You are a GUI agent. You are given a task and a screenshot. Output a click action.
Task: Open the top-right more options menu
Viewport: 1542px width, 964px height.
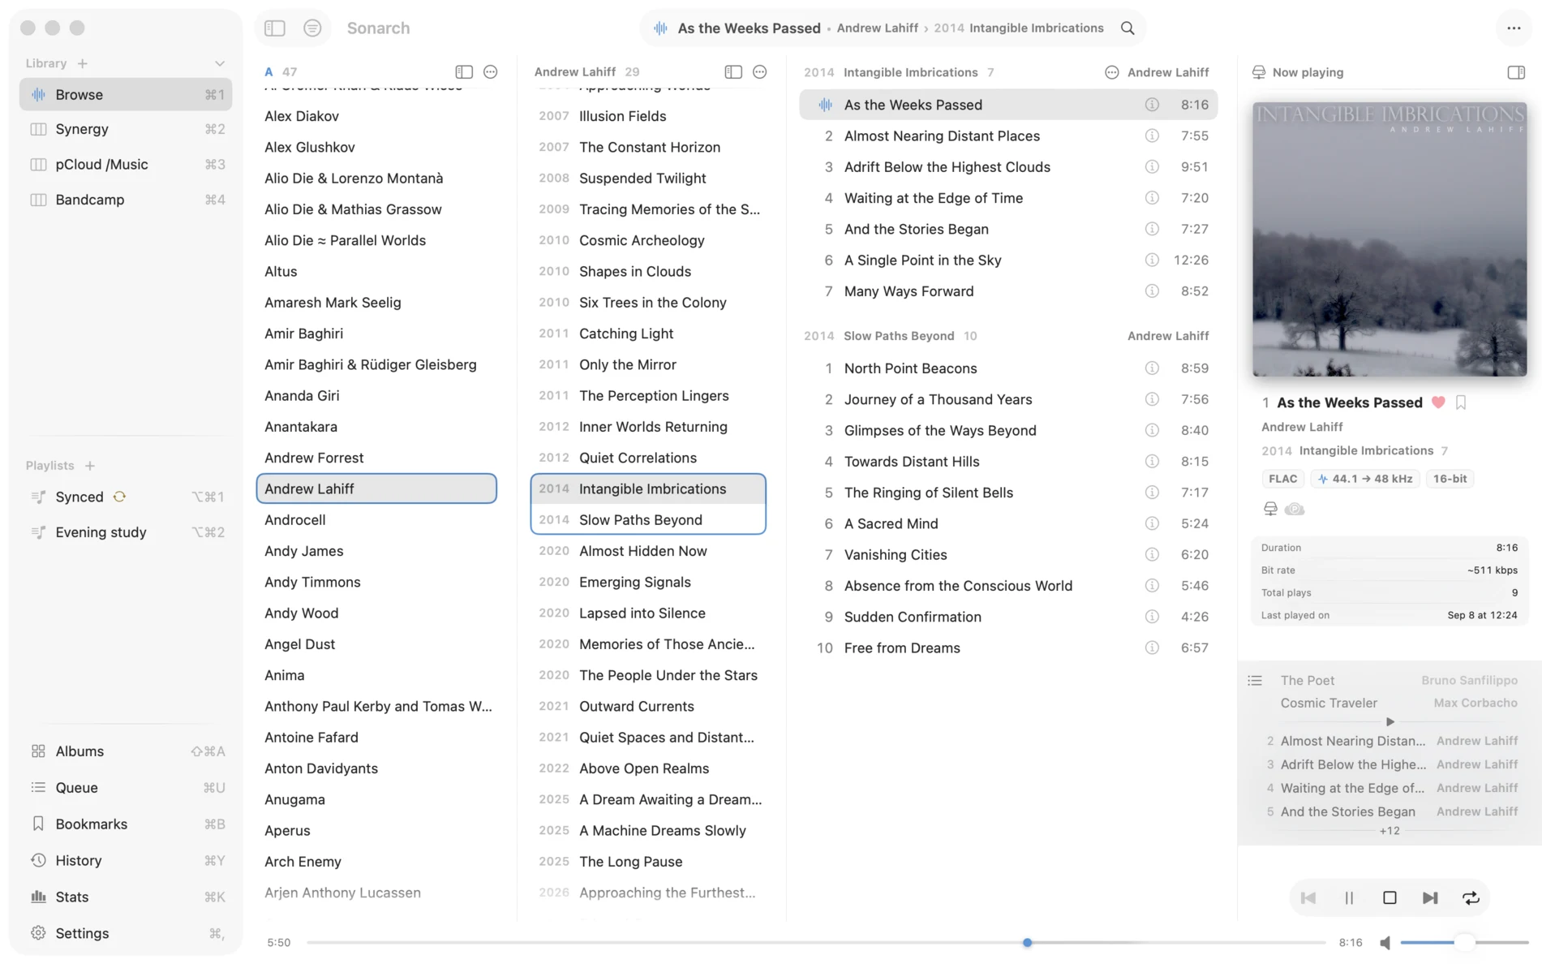coord(1514,28)
